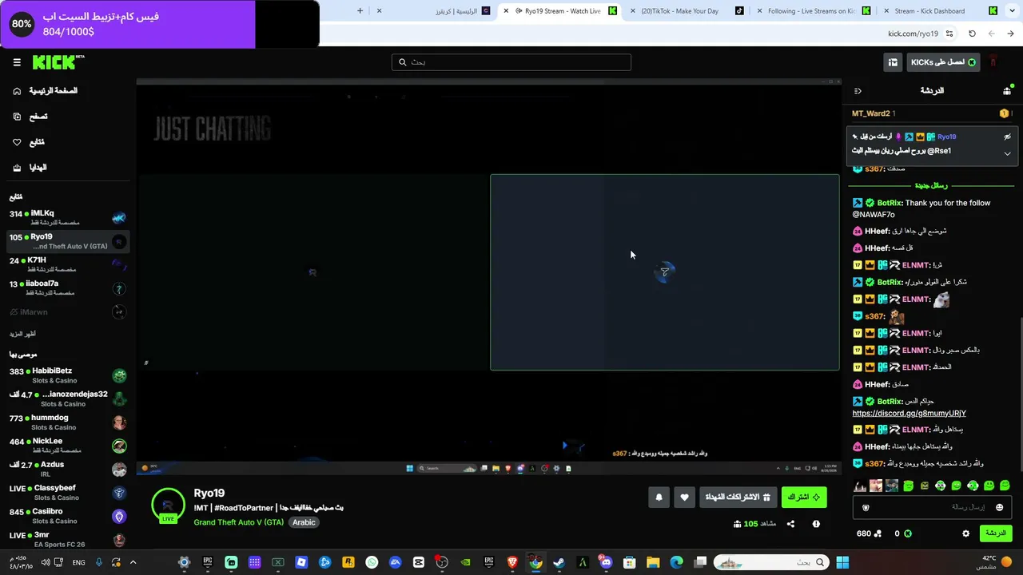Open Discord from the taskbar

pyautogui.click(x=606, y=562)
